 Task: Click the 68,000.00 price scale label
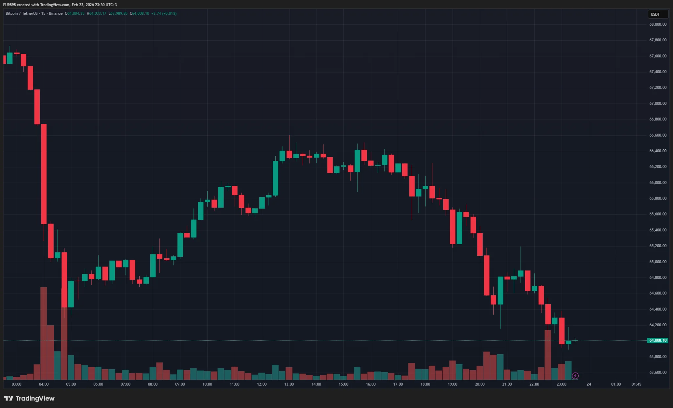click(658, 24)
